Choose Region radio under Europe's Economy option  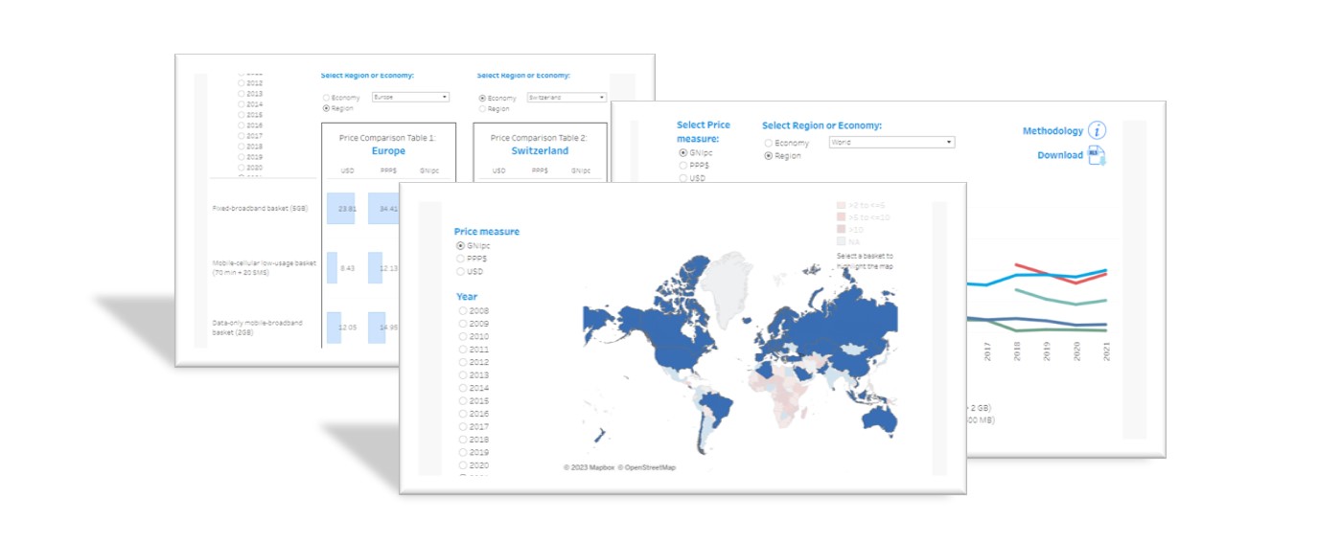click(x=326, y=108)
